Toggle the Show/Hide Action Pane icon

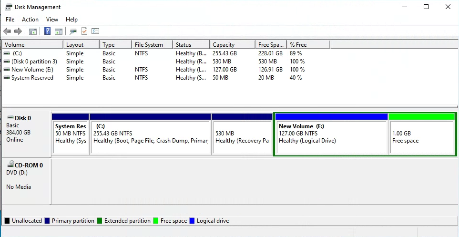coord(59,31)
